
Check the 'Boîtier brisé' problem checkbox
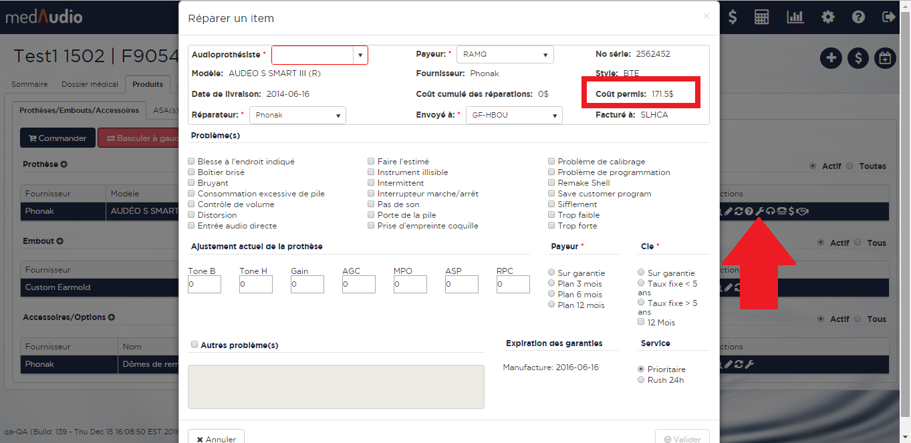click(192, 172)
